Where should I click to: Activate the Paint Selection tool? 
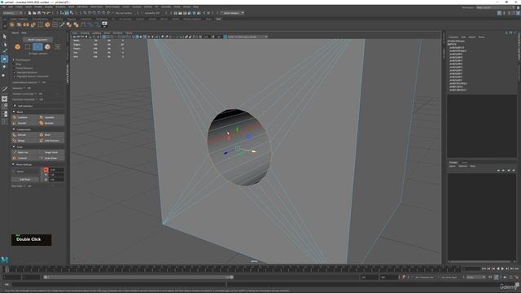tap(4, 51)
